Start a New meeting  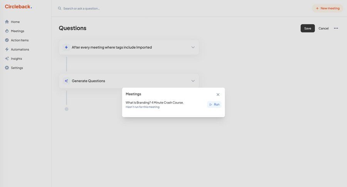coord(327,8)
